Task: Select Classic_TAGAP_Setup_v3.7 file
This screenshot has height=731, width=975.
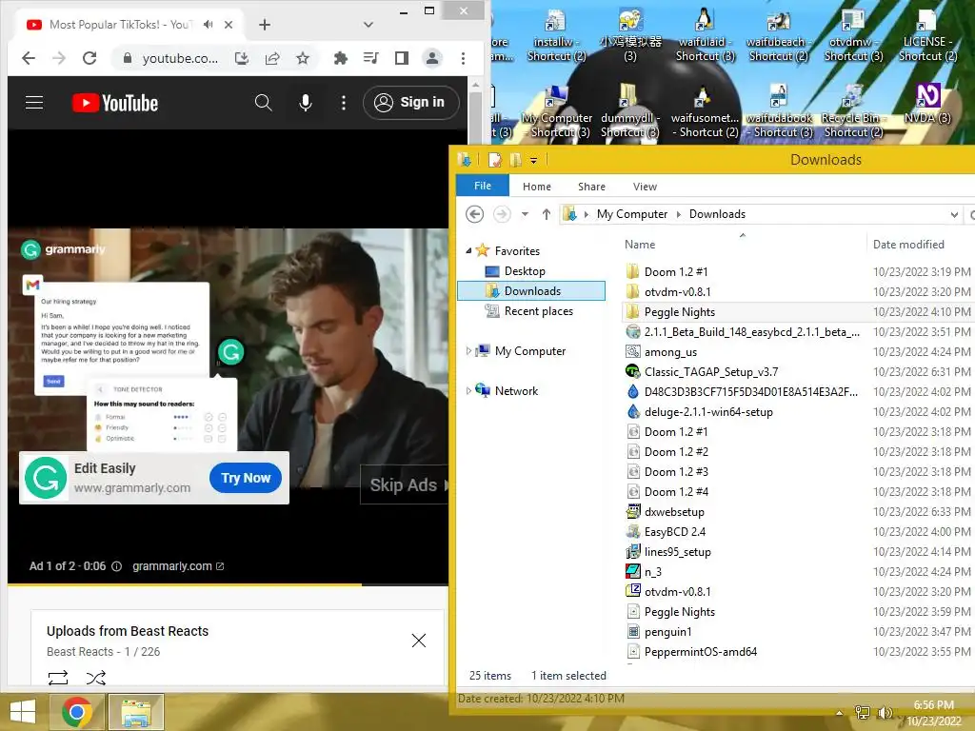Action: [x=710, y=372]
